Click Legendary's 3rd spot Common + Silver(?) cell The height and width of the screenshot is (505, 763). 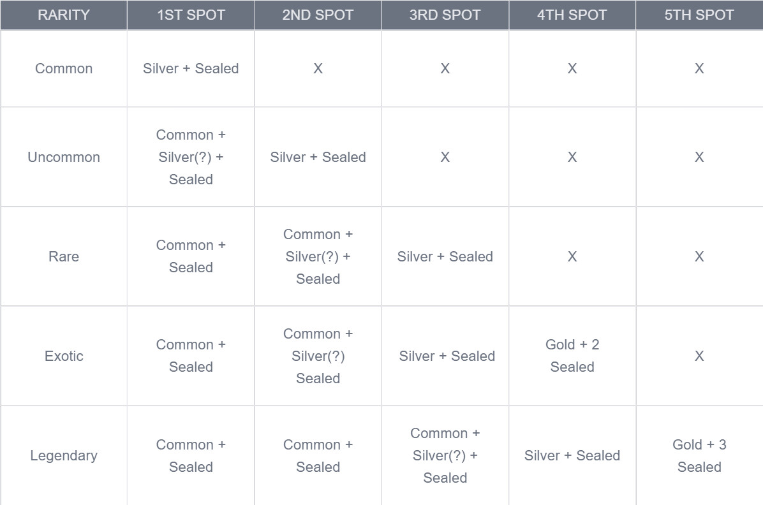pos(445,456)
